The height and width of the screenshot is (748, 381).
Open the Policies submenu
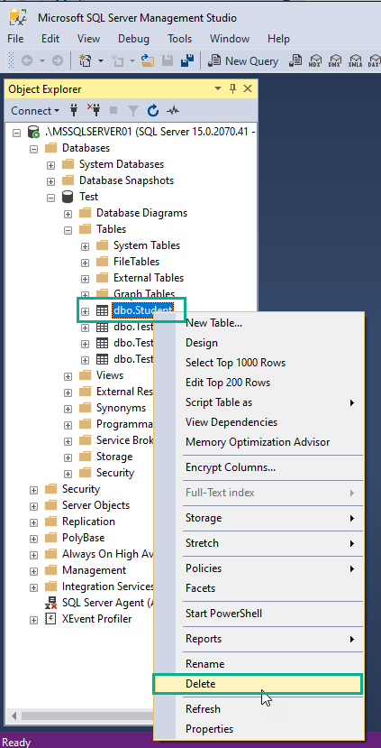coord(259,568)
